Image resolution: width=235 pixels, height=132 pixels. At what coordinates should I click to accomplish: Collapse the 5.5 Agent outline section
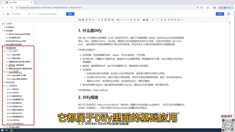coord(4,72)
